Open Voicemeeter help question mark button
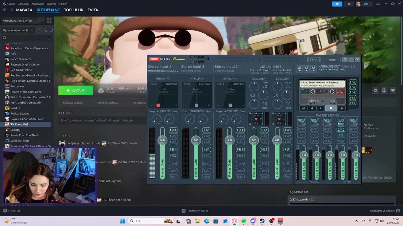The image size is (403, 226). 345,60
